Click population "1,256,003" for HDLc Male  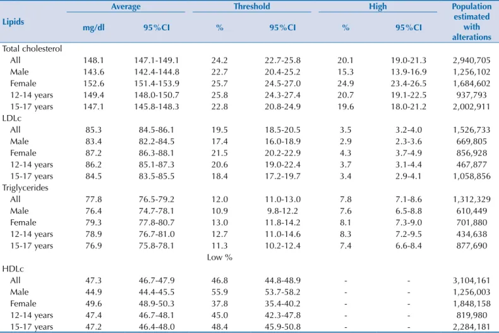pyautogui.click(x=472, y=292)
